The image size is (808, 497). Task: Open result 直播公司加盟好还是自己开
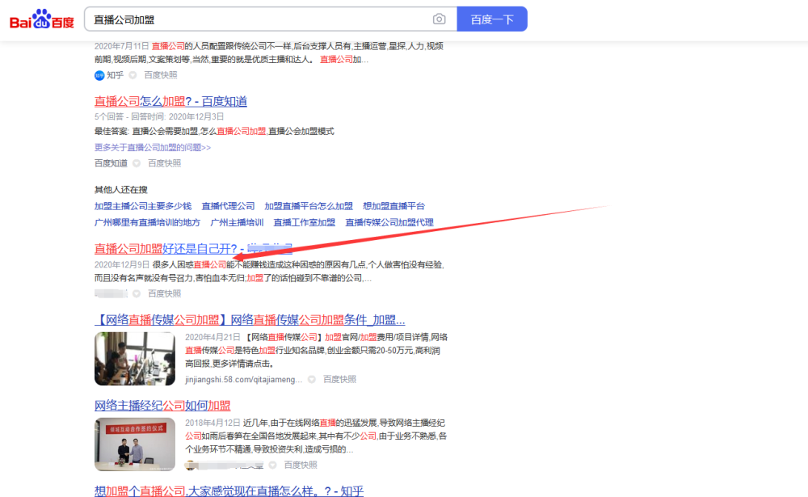193,249
